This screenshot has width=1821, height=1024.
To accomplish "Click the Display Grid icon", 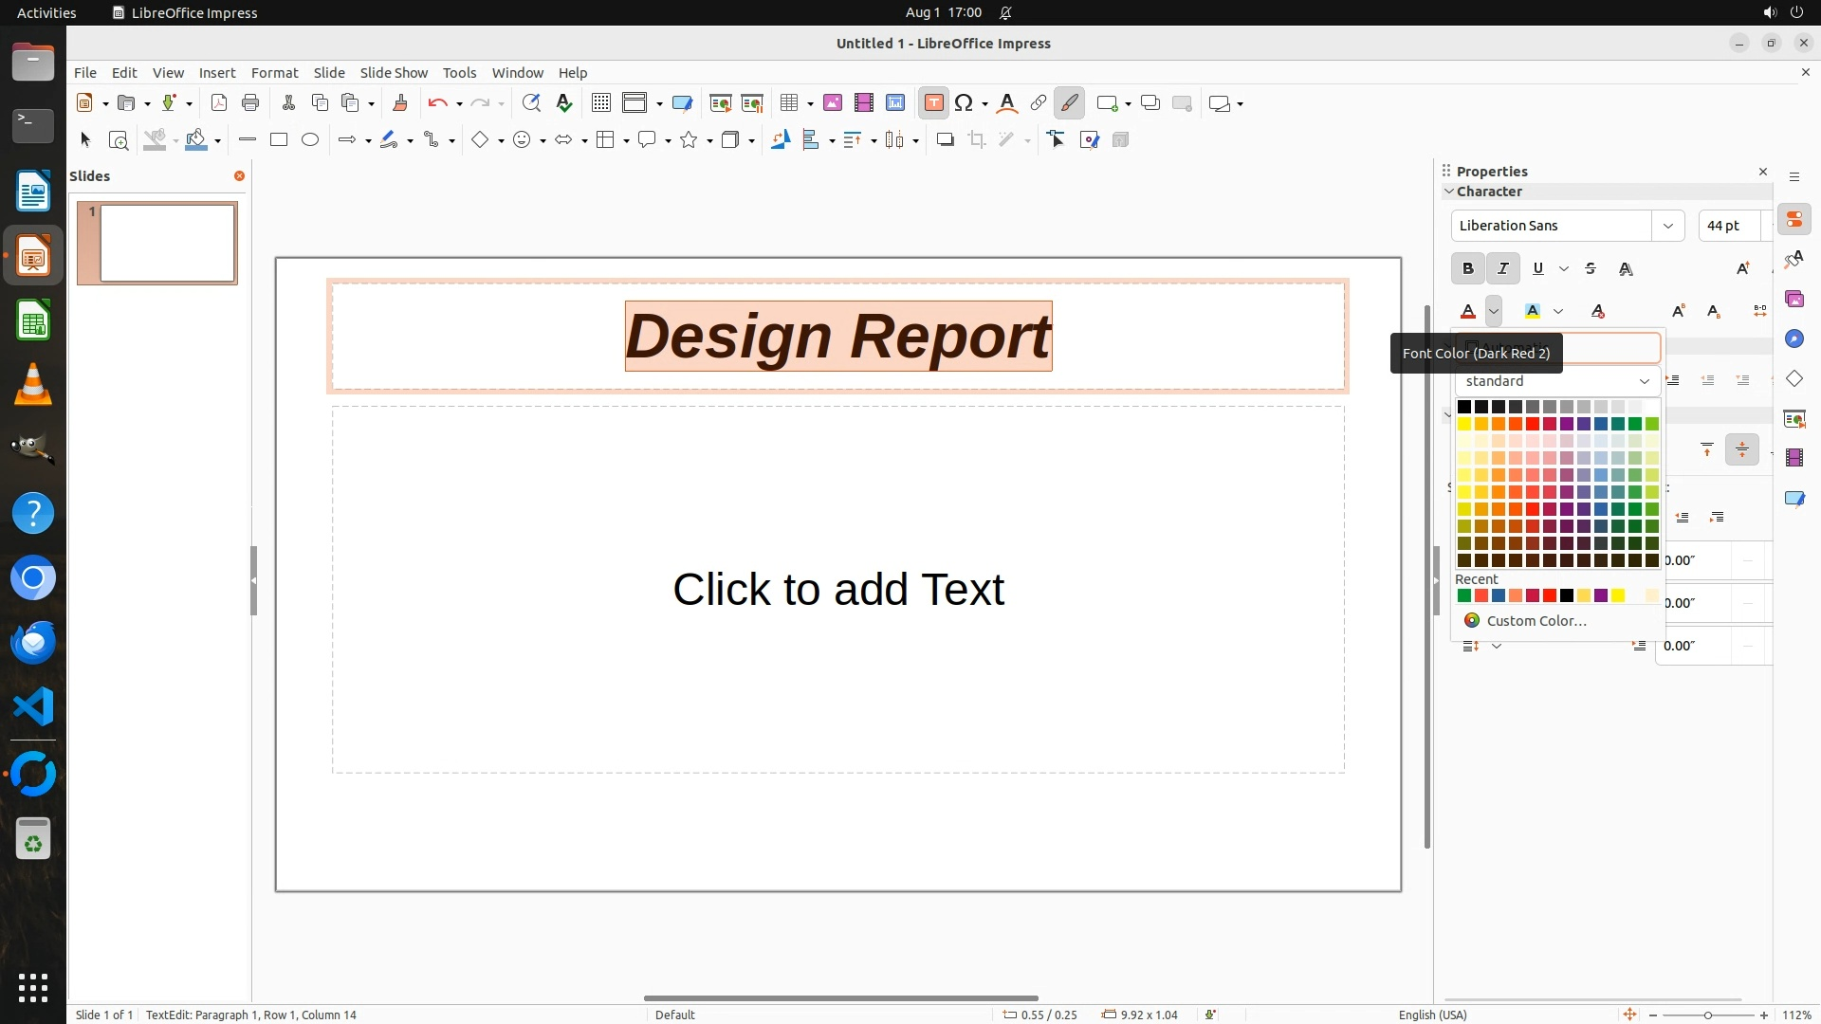I will (600, 103).
